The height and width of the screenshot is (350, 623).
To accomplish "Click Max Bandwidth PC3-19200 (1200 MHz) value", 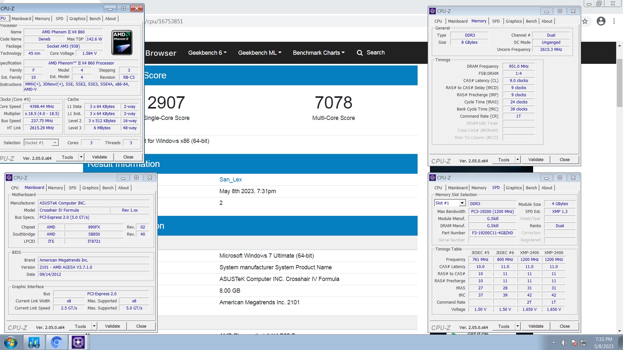I will (492, 212).
